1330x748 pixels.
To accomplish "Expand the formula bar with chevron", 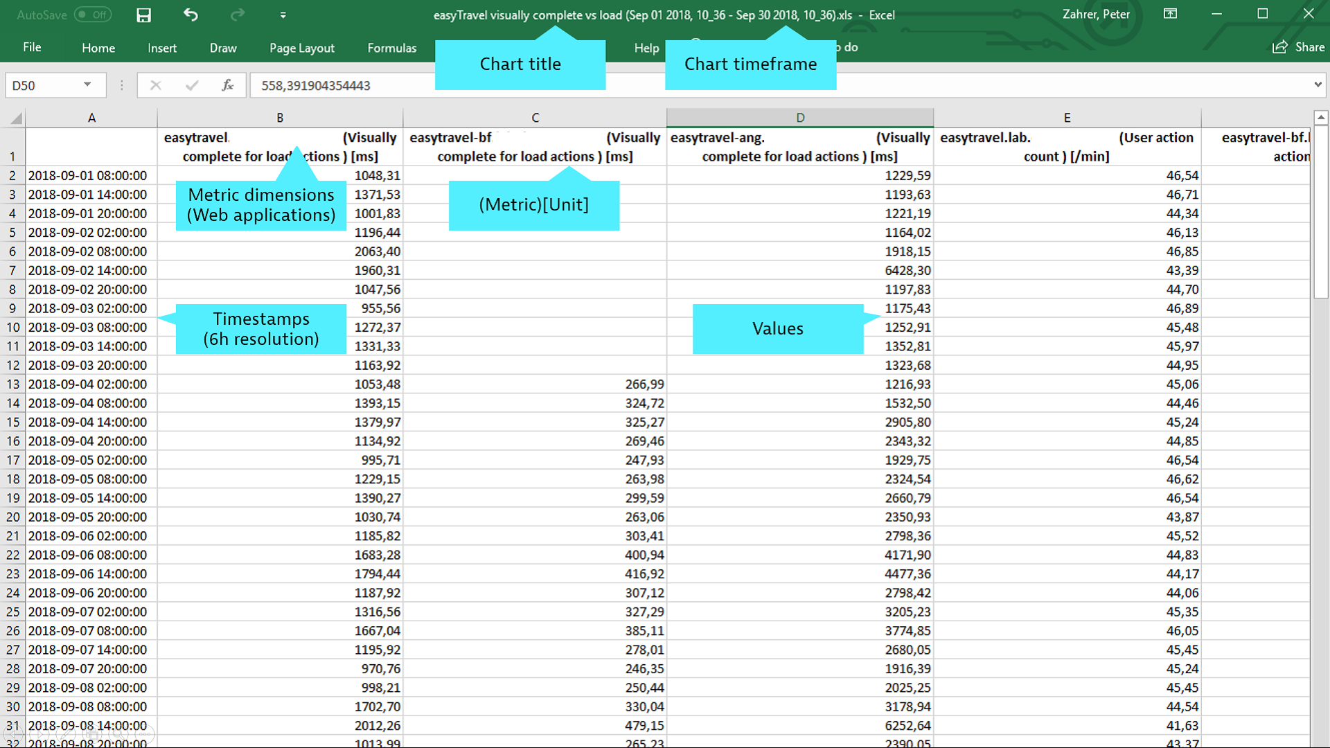I will [1318, 84].
